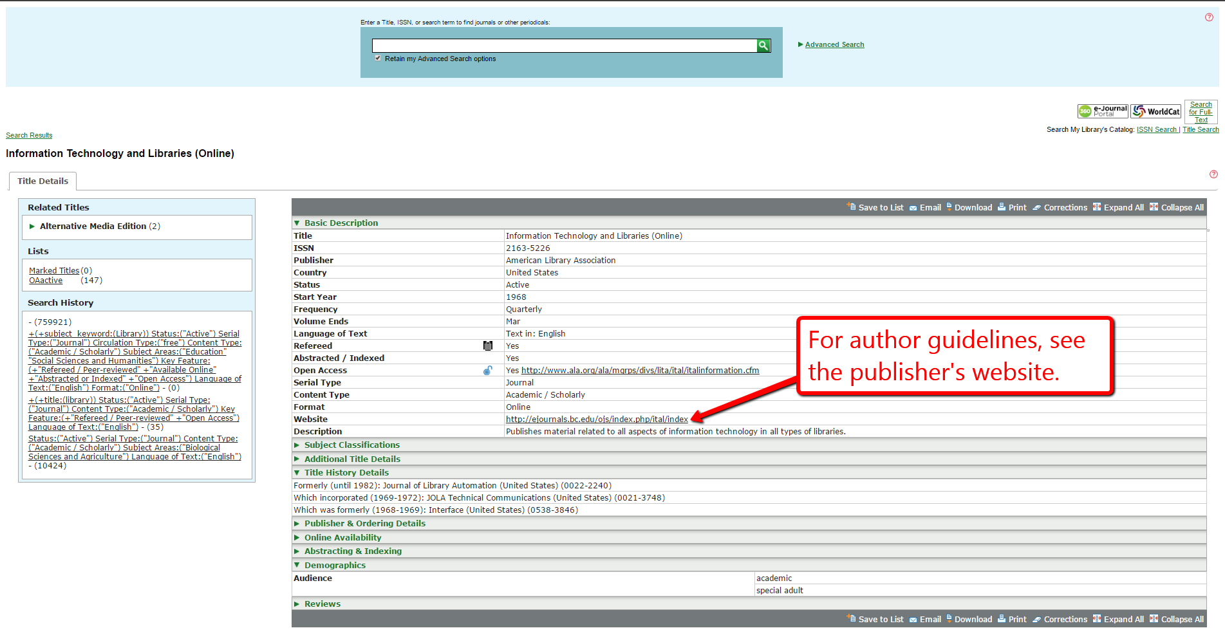This screenshot has height=637, width=1225.
Task: Open the Advanced Search link
Action: click(x=834, y=44)
